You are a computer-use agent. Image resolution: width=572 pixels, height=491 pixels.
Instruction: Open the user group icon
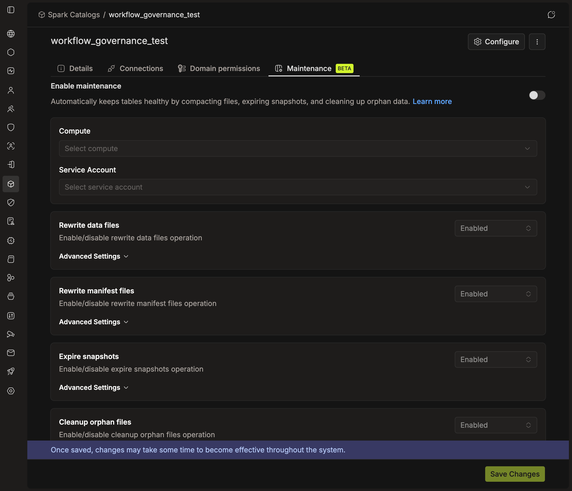point(11,109)
